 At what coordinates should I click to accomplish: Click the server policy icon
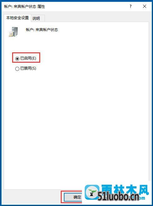coord(13,32)
